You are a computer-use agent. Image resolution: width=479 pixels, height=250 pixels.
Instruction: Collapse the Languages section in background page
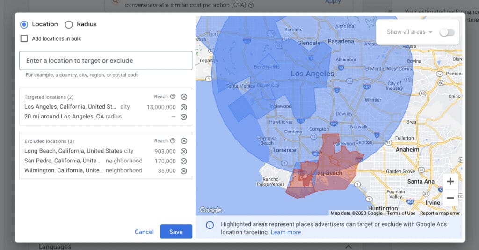(x=348, y=246)
